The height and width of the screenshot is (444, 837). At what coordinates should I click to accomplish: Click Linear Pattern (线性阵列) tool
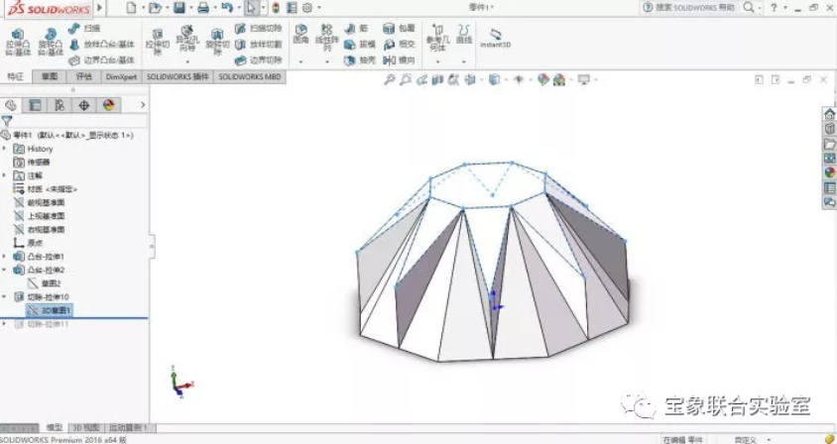327,38
